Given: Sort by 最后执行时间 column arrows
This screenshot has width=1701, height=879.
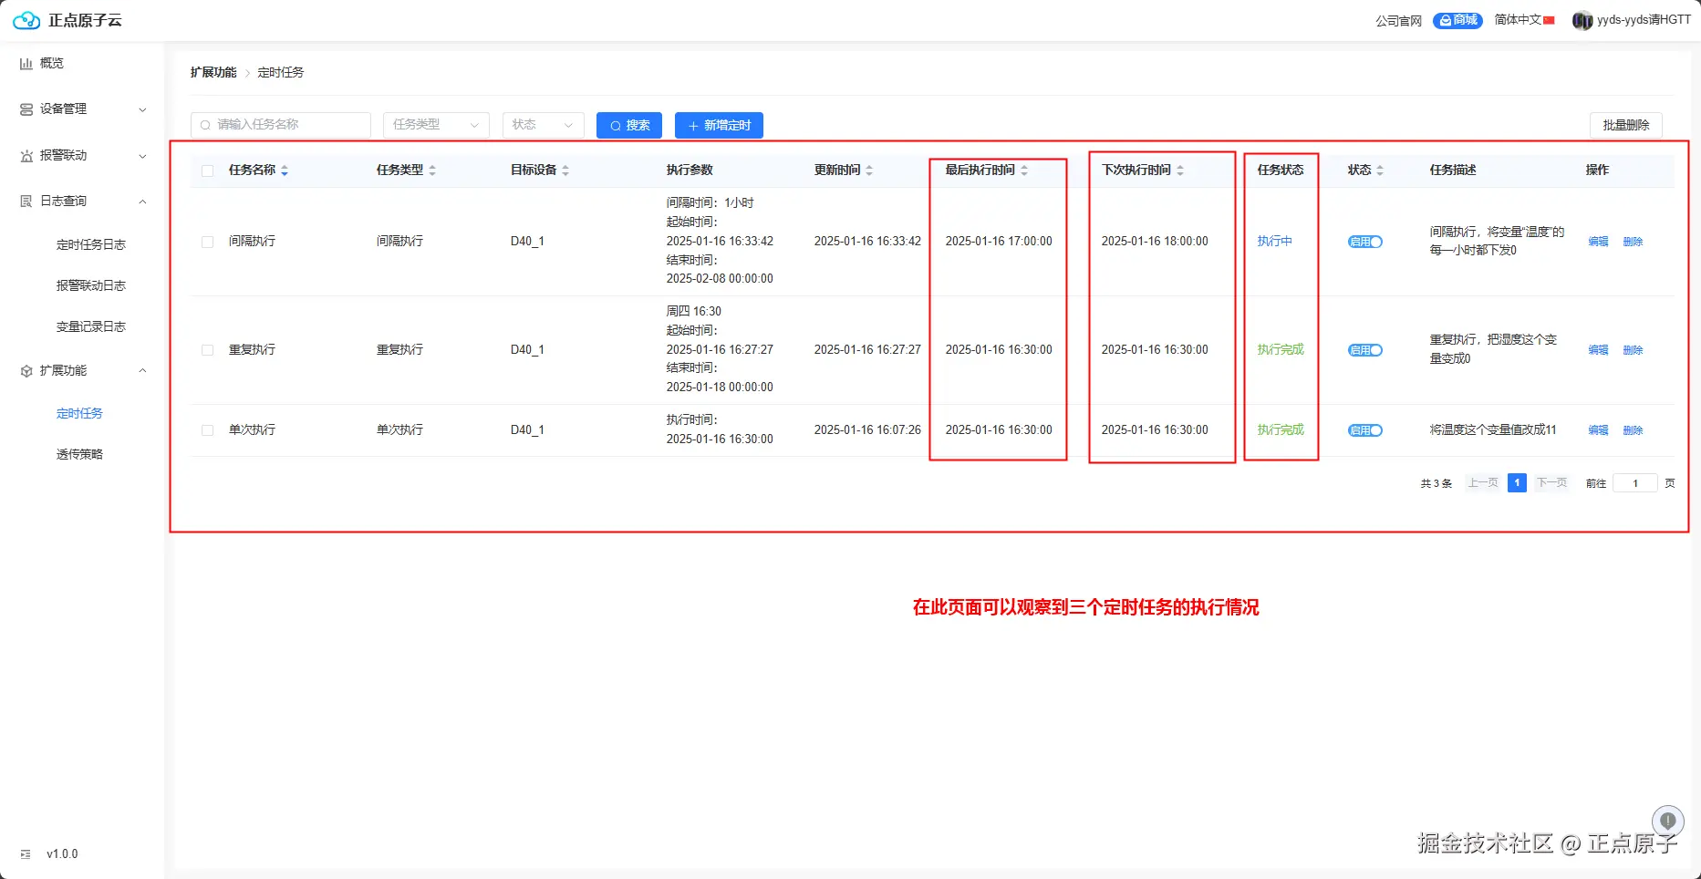Looking at the screenshot, I should 1024,171.
